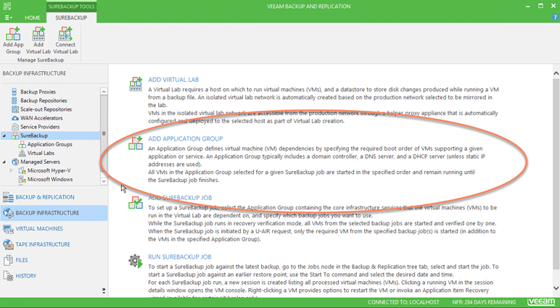Select Microsoft Windows tree node
The height and width of the screenshot is (308, 560).
point(50,179)
